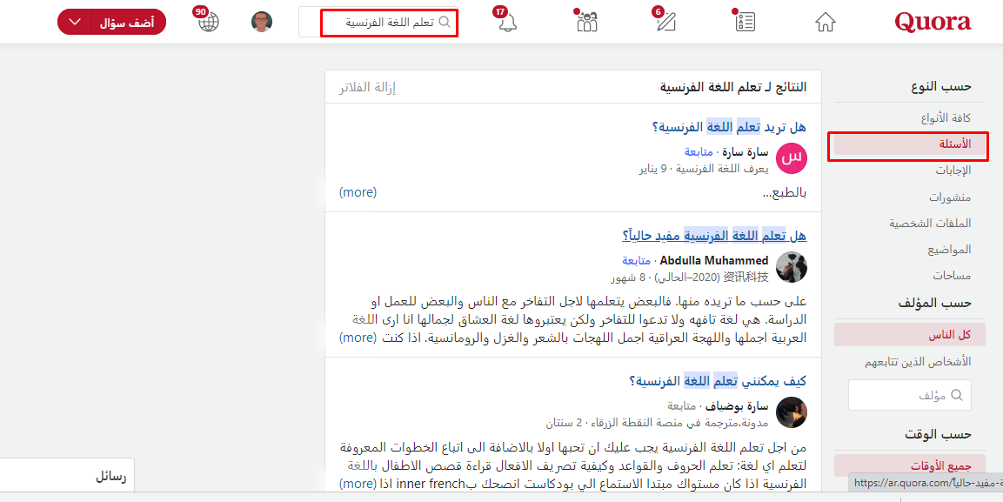This screenshot has width=1003, height=502.
Task: Select the الإجابات filter type
Action: (x=952, y=171)
